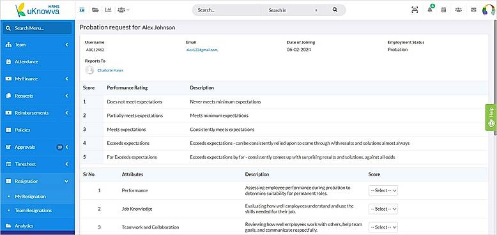Click the Analytics icon in sidebar
The width and height of the screenshot is (497, 235).
(x=8, y=226)
